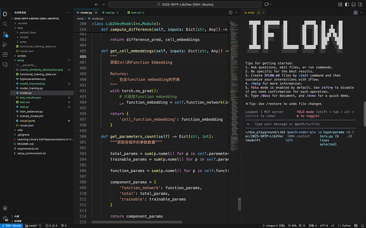Open setup_environment.sh in file tree
The image size is (366, 228).
(31, 153)
